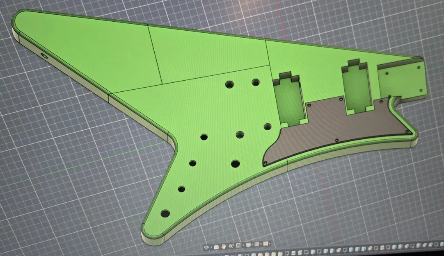The width and height of the screenshot is (444, 256).
Task: Activate the Zoom magnifier tool
Action: tap(231, 246)
